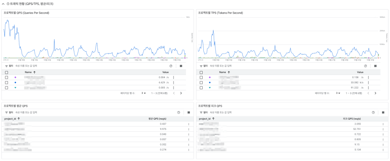Open help icon in 프로젝트별 QPS legend toolbar

tap(171, 66)
